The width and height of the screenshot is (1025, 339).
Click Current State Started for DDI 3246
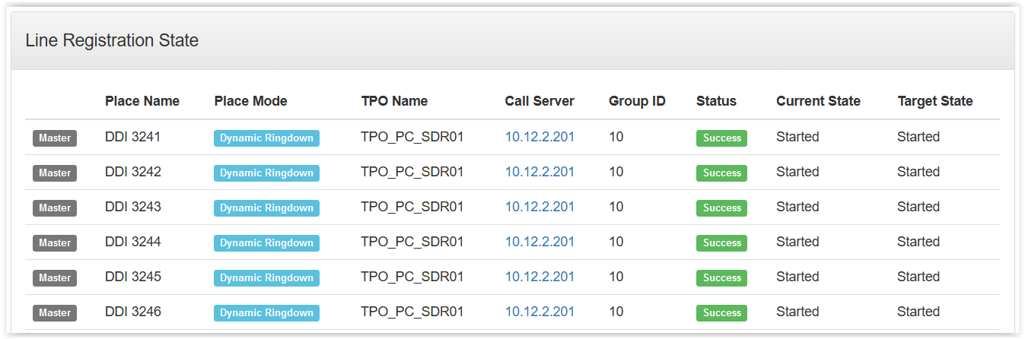(797, 312)
